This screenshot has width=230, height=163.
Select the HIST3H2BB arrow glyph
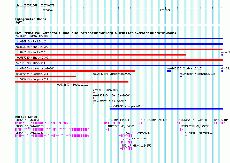(181, 129)
